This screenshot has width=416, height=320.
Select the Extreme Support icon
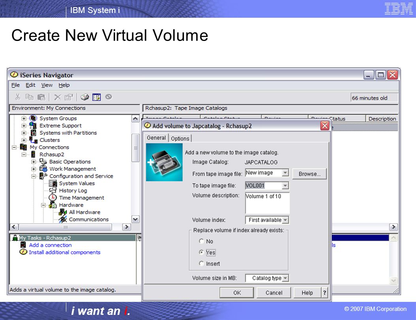coord(33,125)
